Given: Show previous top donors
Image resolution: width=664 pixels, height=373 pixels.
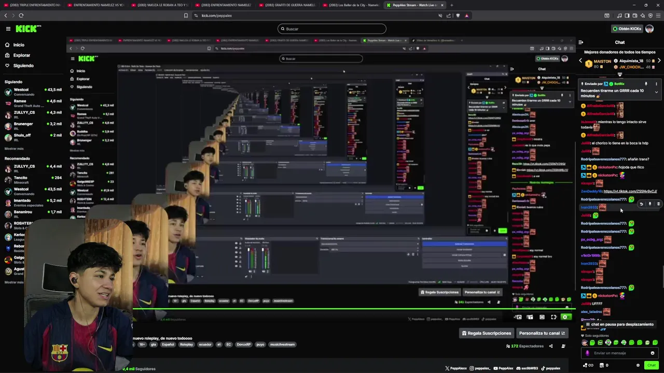Looking at the screenshot, I should tap(580, 61).
